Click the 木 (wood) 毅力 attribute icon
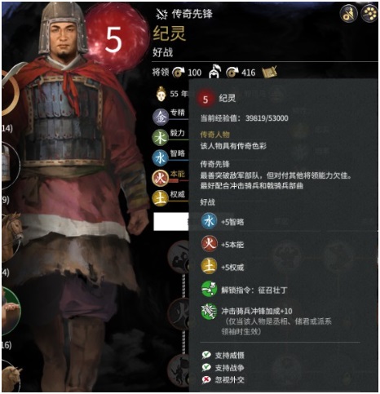Screen dimensions: 380x394 click(x=160, y=138)
